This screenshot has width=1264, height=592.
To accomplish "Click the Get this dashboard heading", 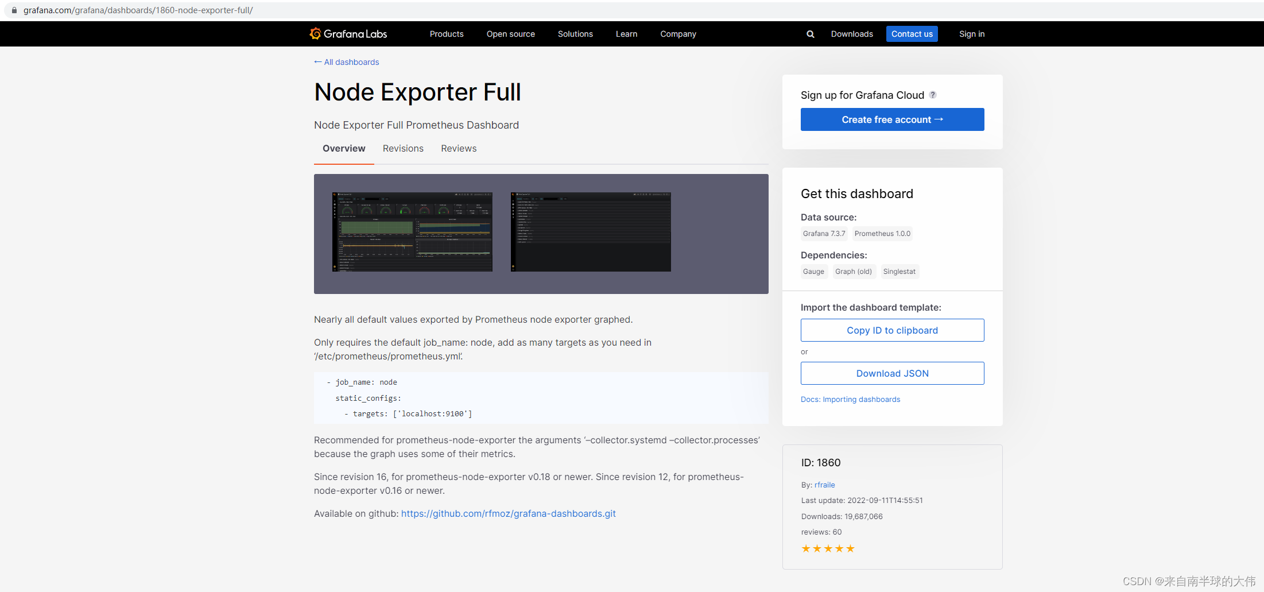I will click(x=857, y=194).
